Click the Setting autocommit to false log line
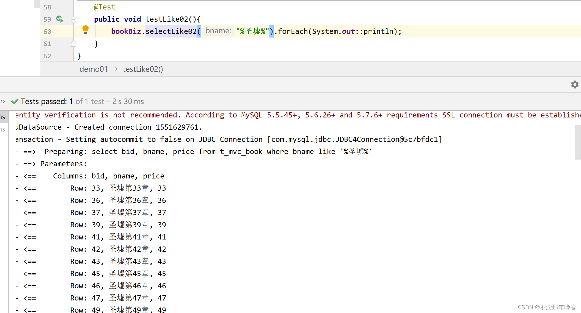 [229, 139]
